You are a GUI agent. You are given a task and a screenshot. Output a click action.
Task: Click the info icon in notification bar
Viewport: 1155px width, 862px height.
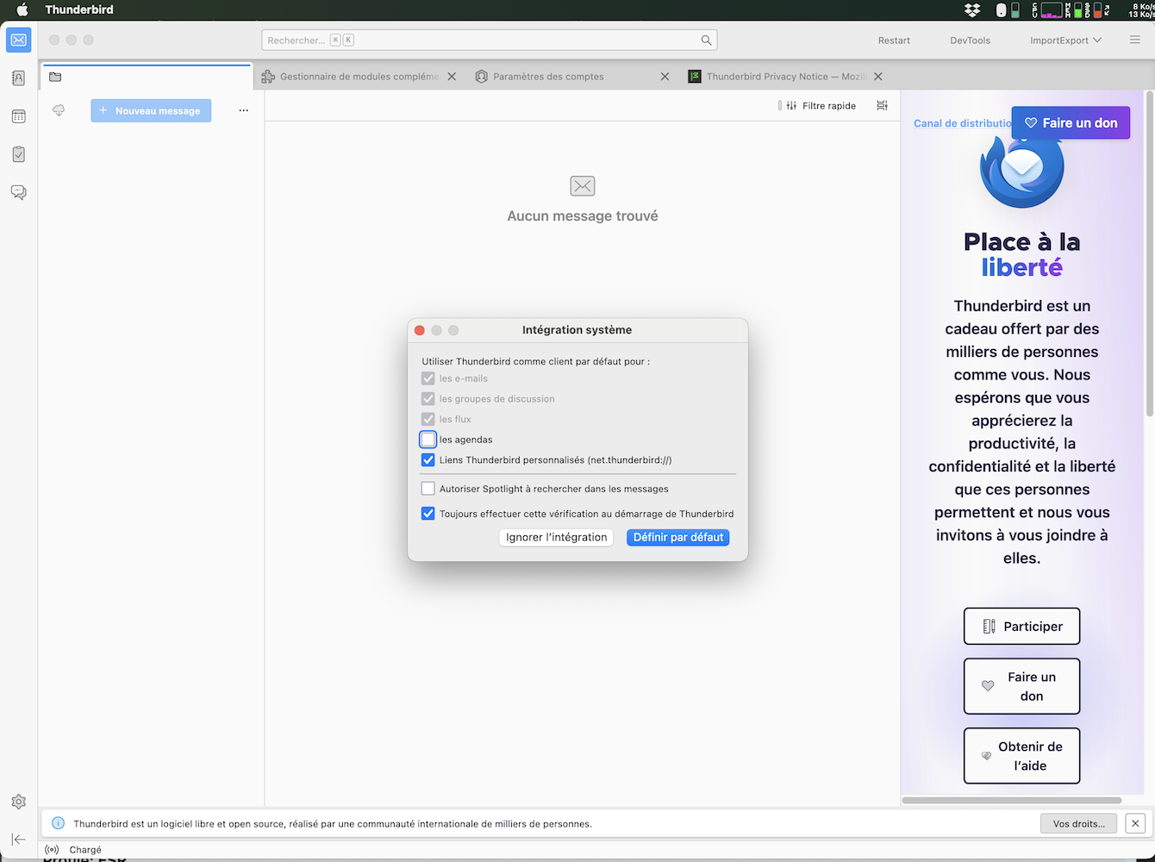59,823
